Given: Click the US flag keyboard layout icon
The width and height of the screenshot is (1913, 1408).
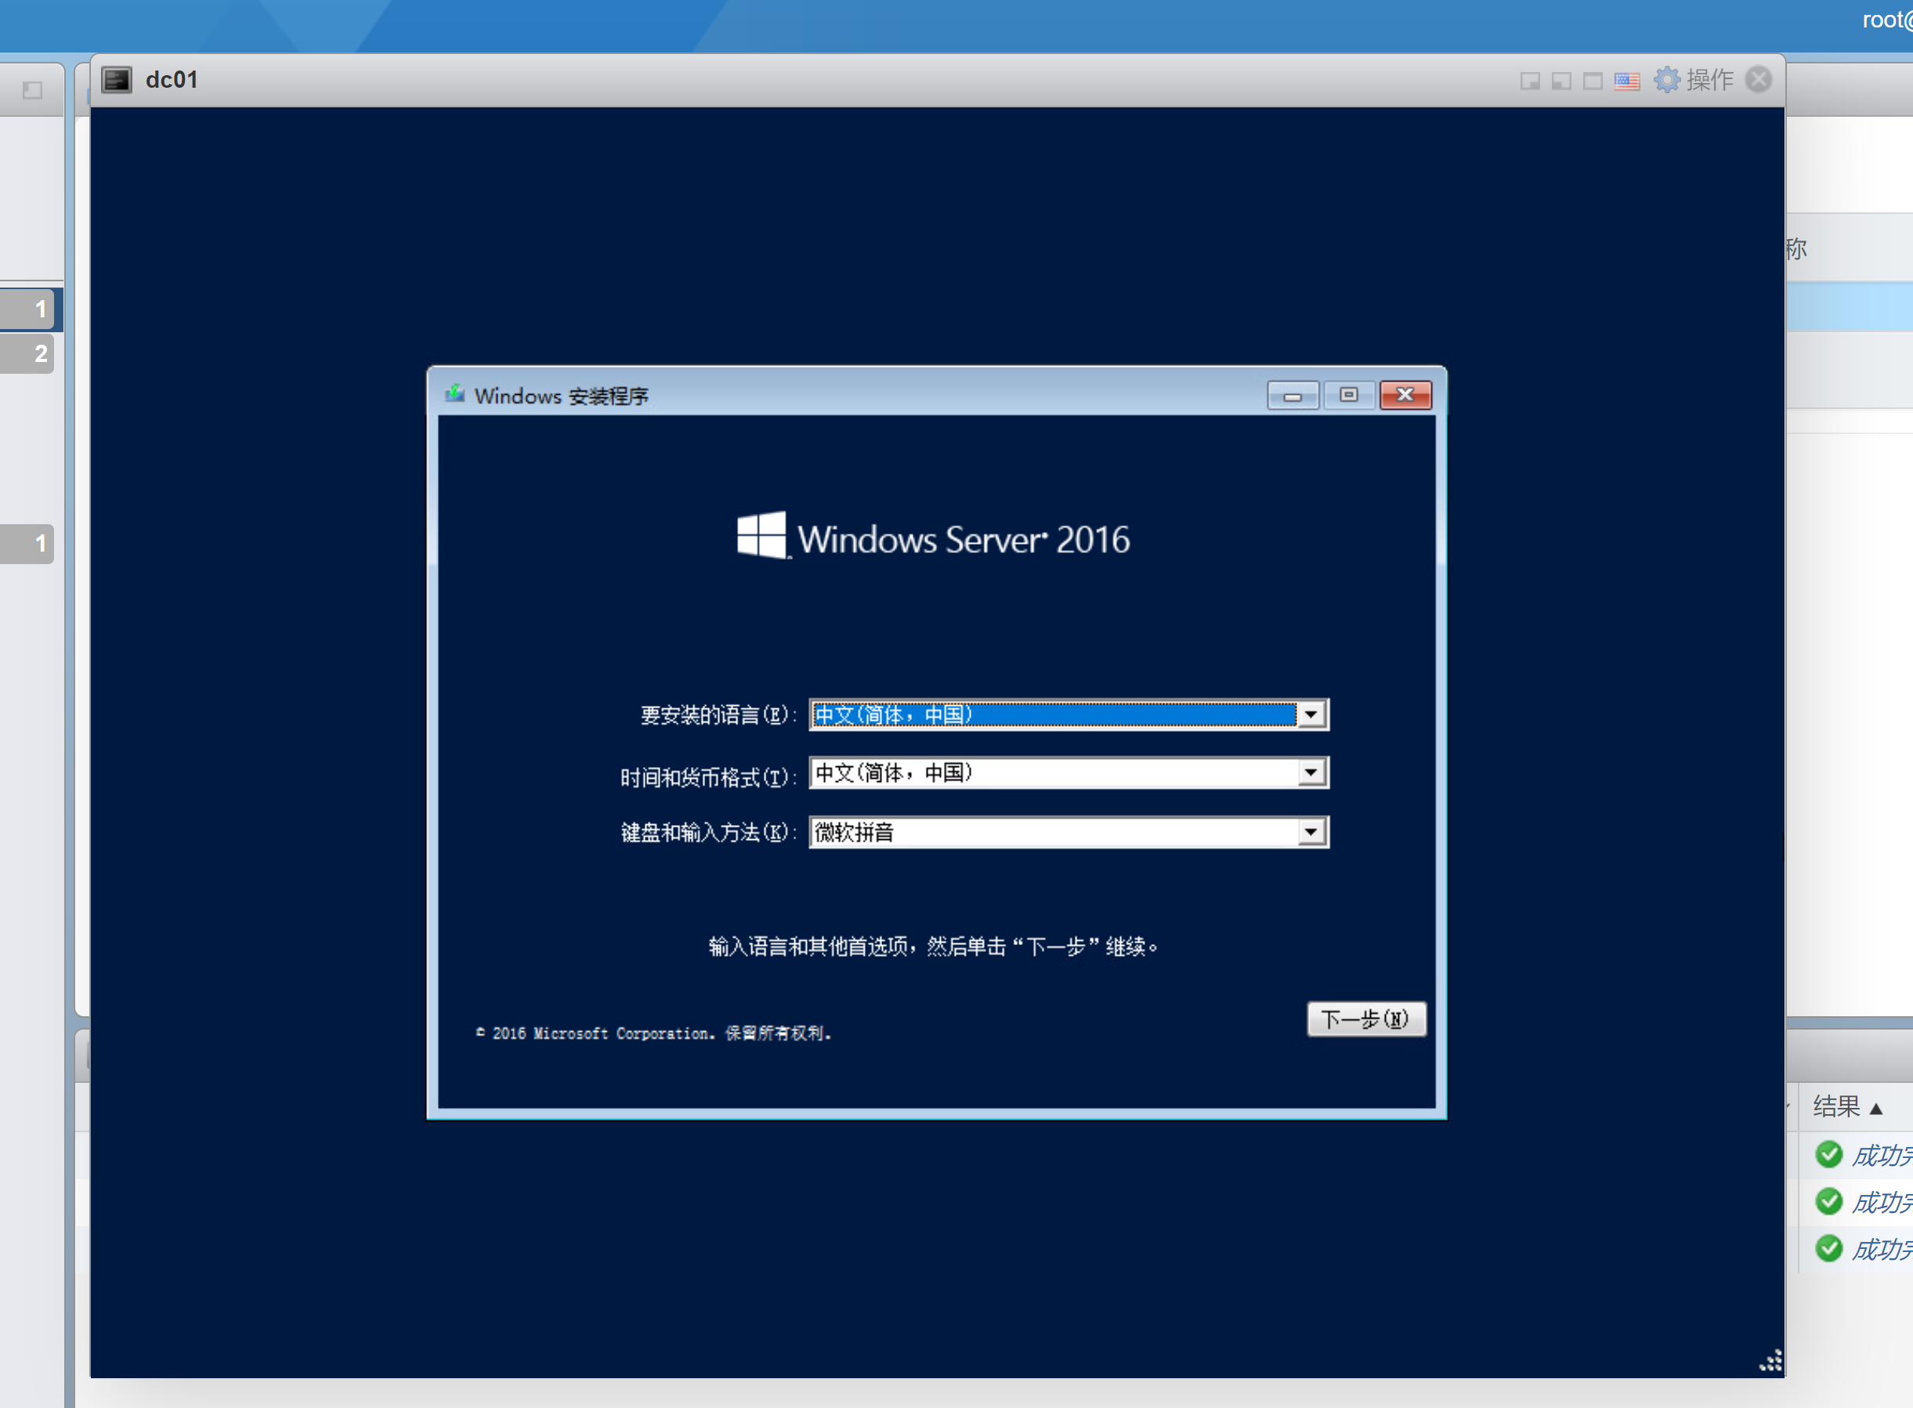Looking at the screenshot, I should 1627,81.
